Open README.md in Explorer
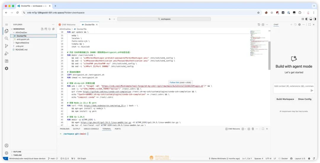Viewport: 320px width, 163px height. [21, 50]
